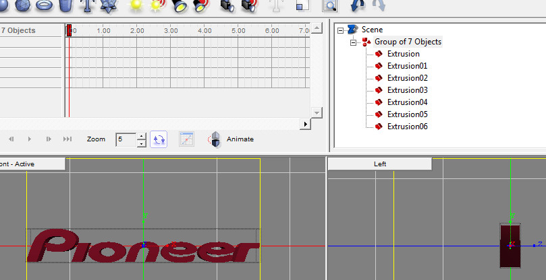Click the 3.00 mark on timeline ruler
Image resolution: width=546 pixels, height=280 pixels.
[171, 30]
